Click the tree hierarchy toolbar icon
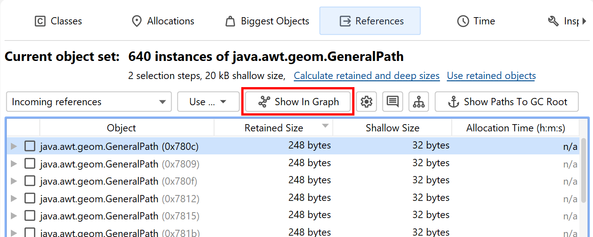The width and height of the screenshot is (593, 237). 419,102
